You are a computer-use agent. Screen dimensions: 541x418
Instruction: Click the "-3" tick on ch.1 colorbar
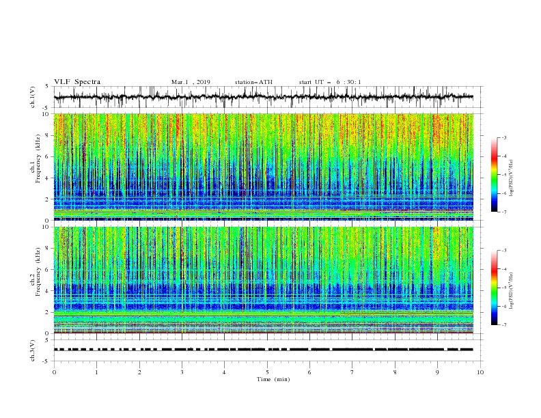coord(504,137)
